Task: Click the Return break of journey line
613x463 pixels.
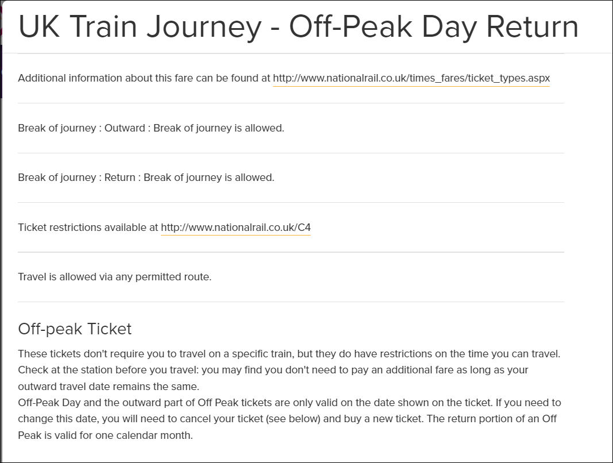Action: pyautogui.click(x=146, y=178)
